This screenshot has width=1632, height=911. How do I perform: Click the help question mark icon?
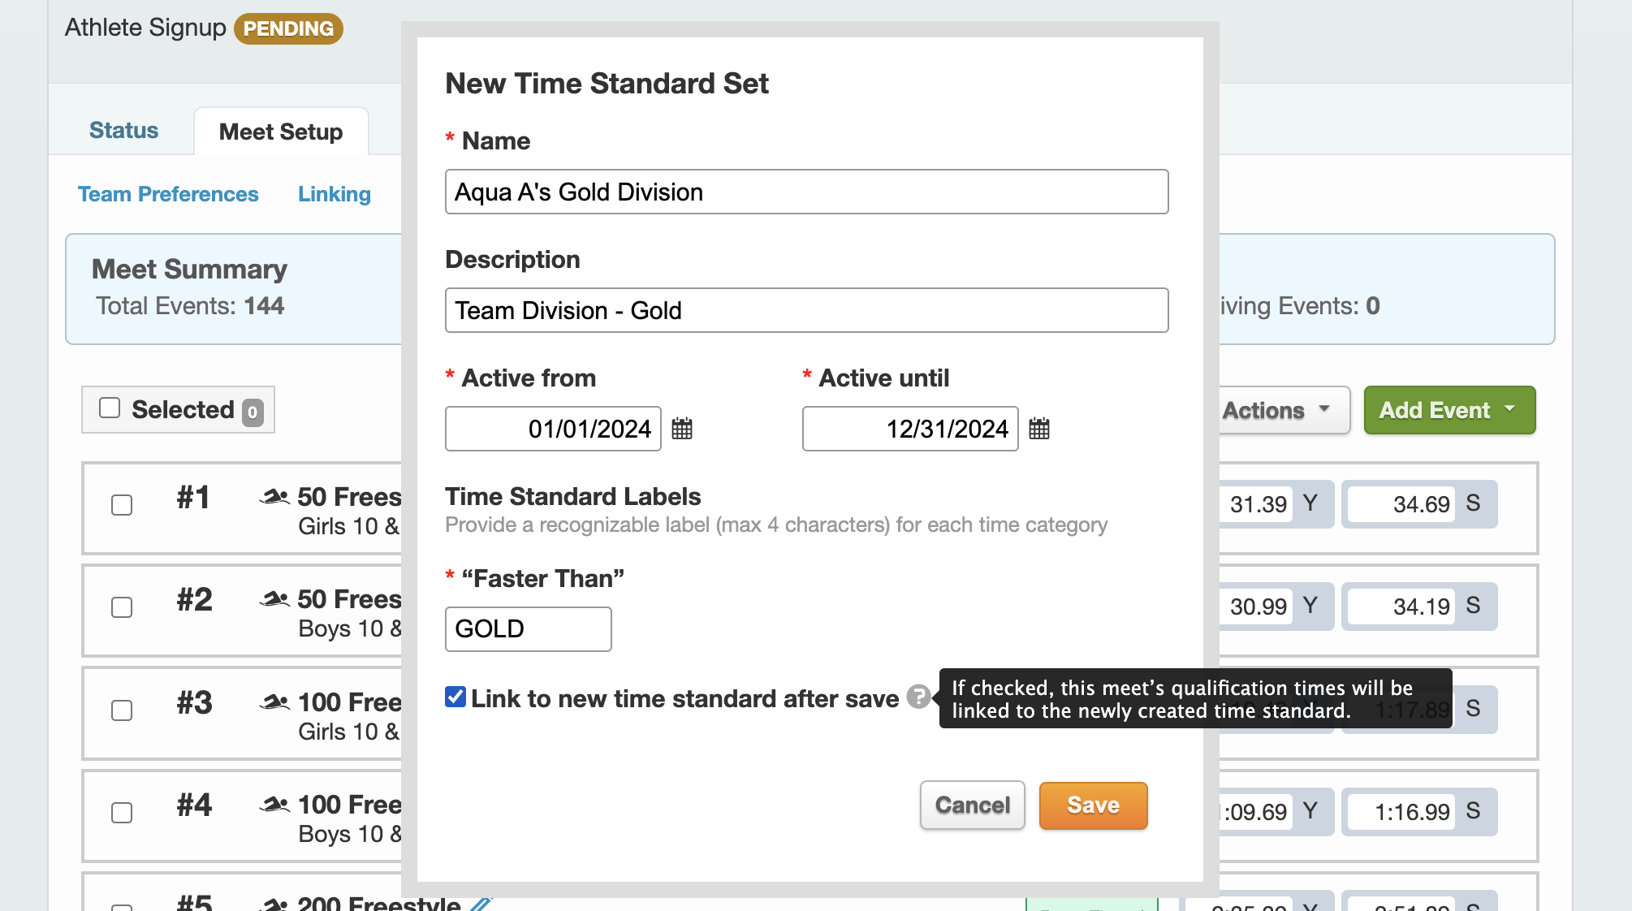pos(918,697)
